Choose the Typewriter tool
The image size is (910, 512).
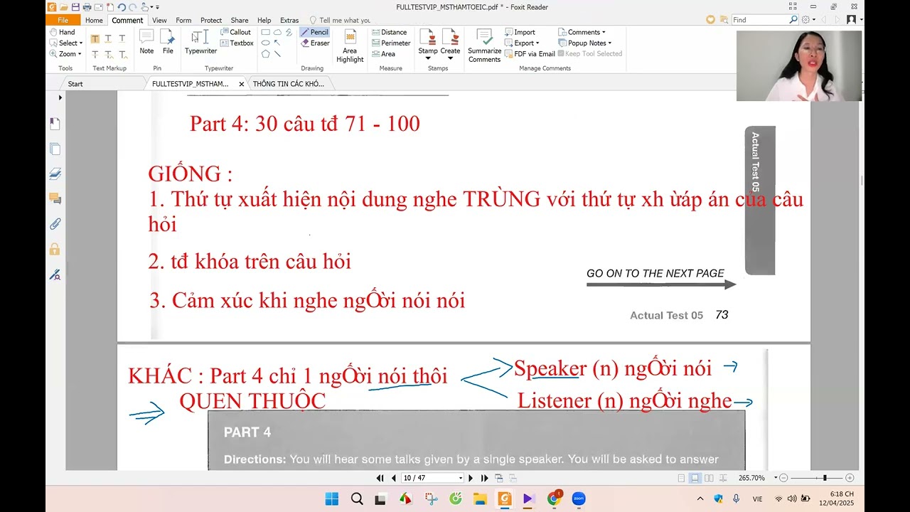click(200, 42)
